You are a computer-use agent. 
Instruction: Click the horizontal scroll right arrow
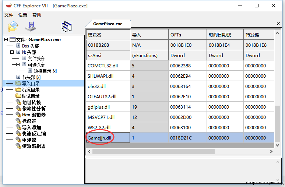[x=271, y=151]
